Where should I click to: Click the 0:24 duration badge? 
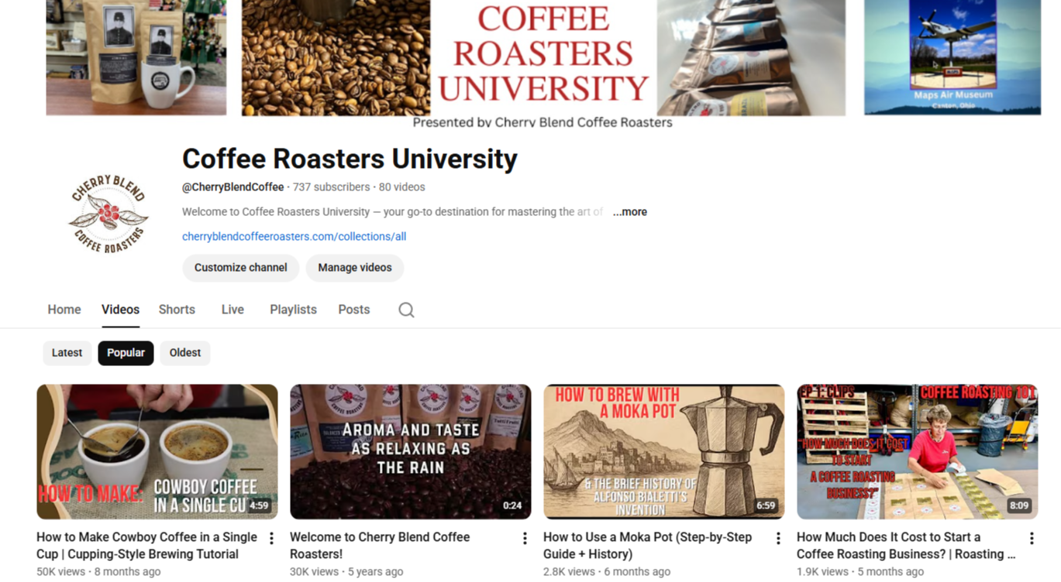point(512,506)
